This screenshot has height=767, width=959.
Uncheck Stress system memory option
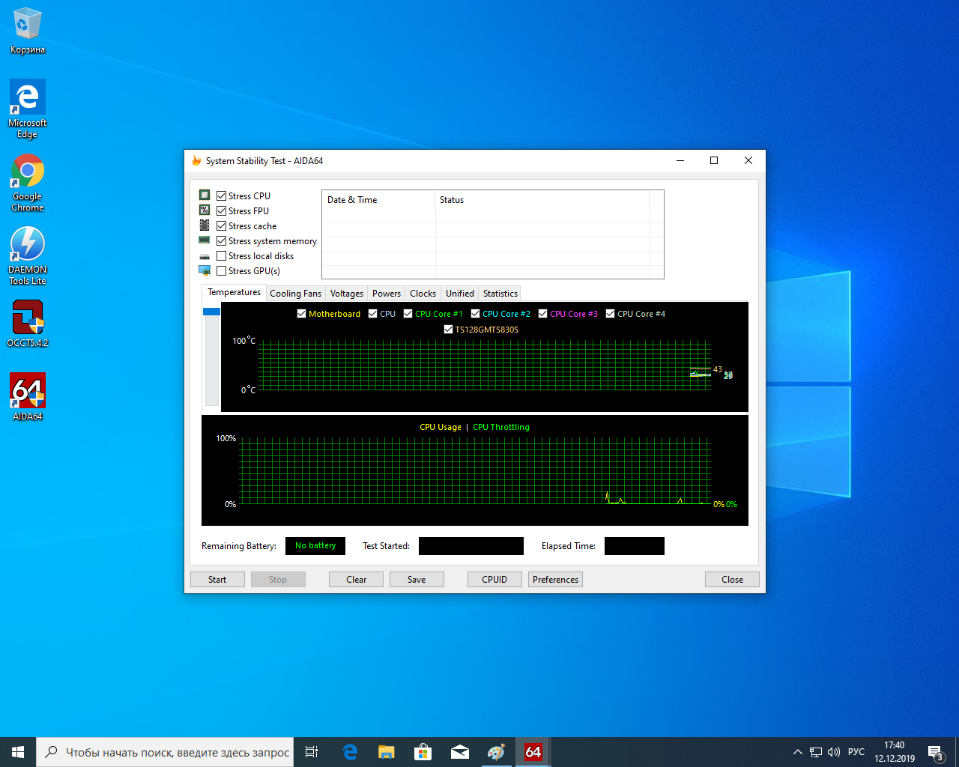pos(221,240)
